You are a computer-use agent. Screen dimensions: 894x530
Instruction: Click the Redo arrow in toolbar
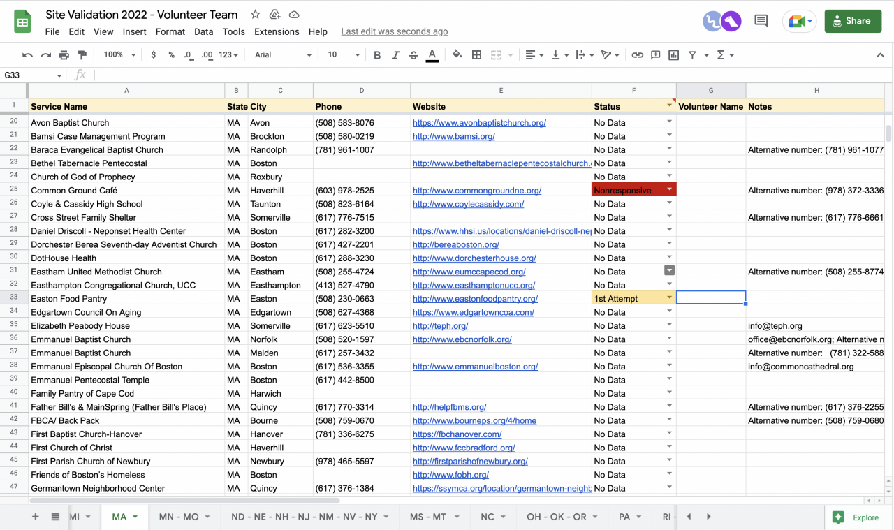coord(45,55)
